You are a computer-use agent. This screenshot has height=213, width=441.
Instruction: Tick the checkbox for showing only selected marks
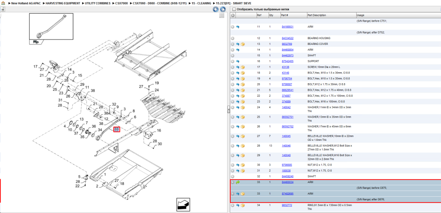234,9
